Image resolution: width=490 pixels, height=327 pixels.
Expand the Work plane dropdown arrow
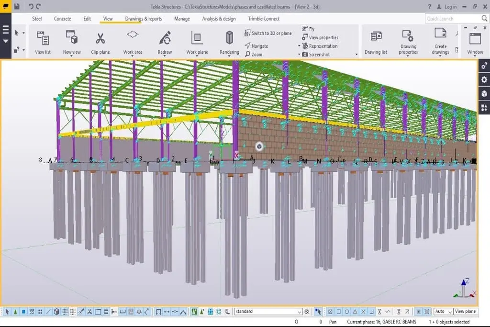197,56
